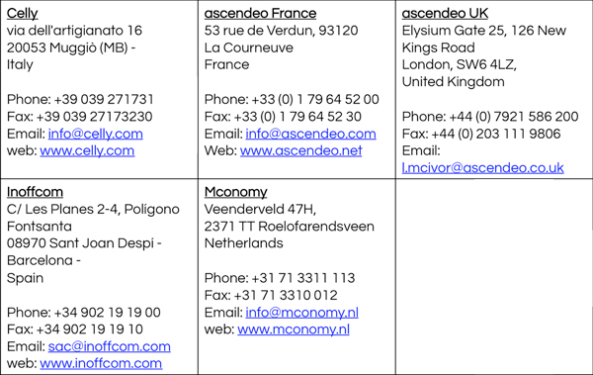The height and width of the screenshot is (375, 593).
Task: Click ascendeo France fax number line
Action: click(283, 117)
